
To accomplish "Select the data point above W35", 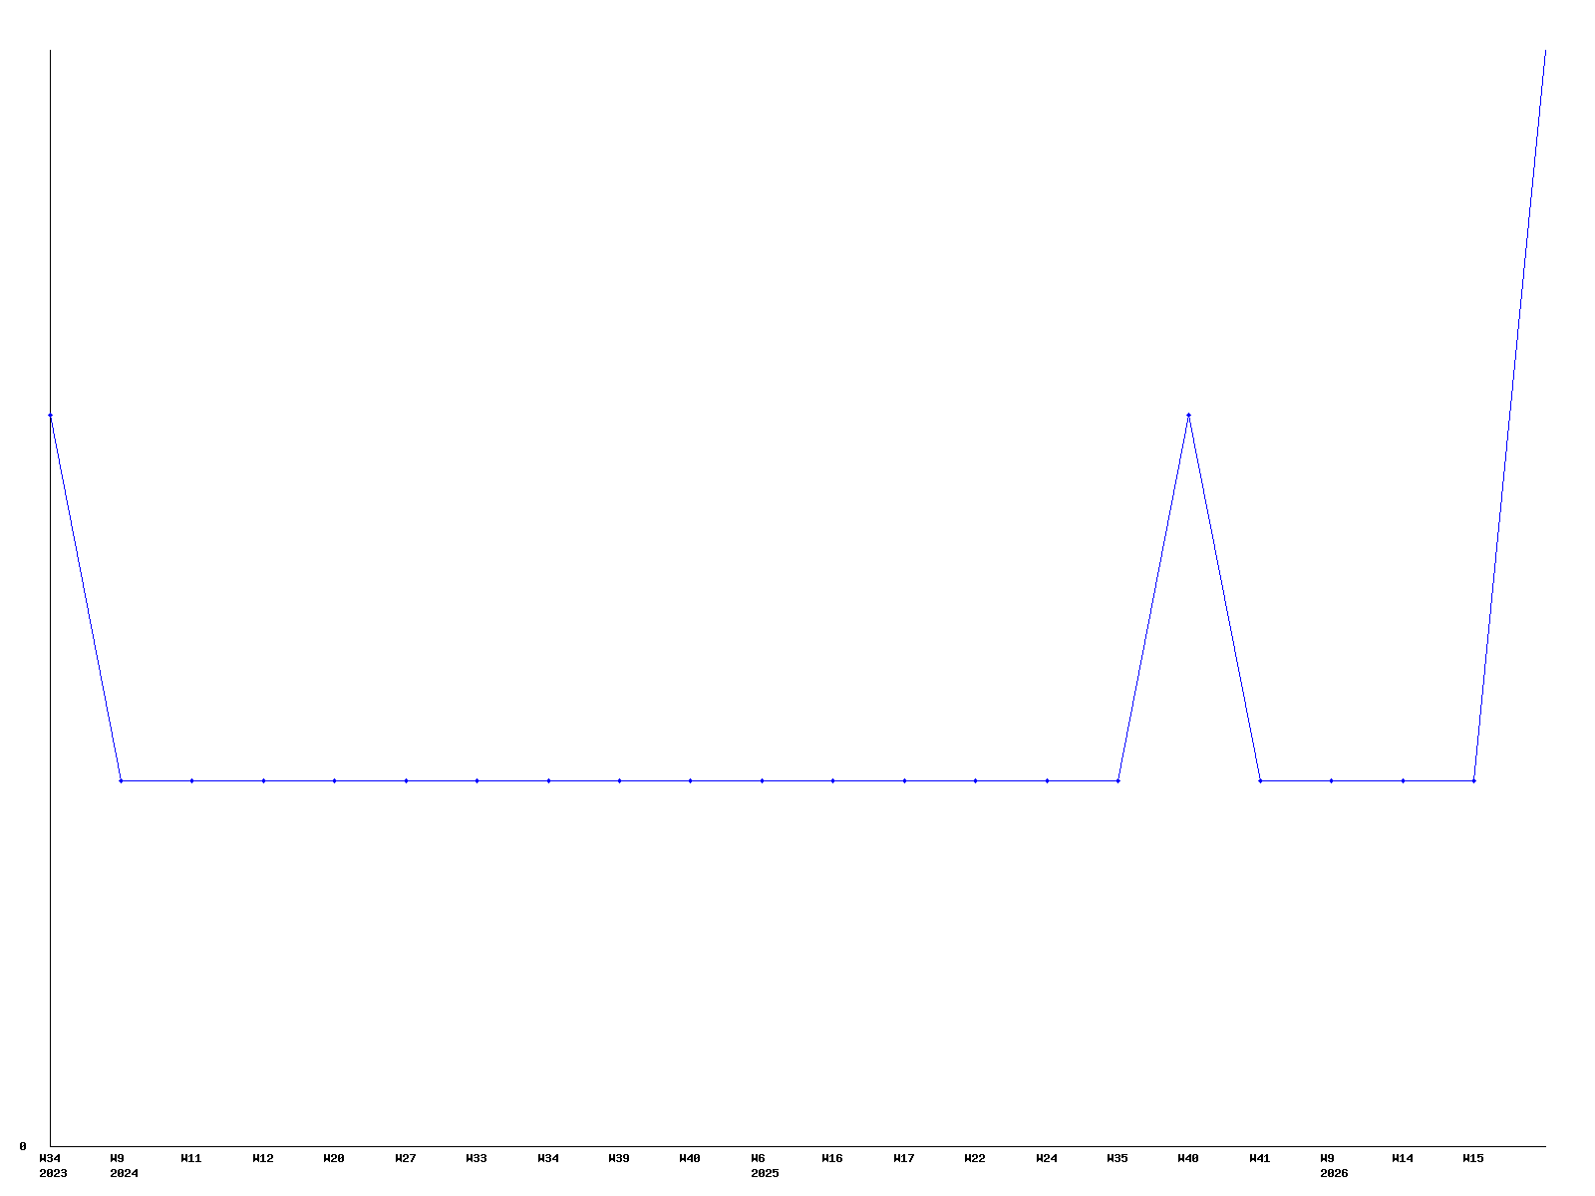I will click(x=1117, y=780).
